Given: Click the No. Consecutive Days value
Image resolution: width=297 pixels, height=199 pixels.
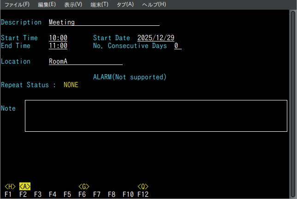Looking at the screenshot, I should click(x=178, y=46).
